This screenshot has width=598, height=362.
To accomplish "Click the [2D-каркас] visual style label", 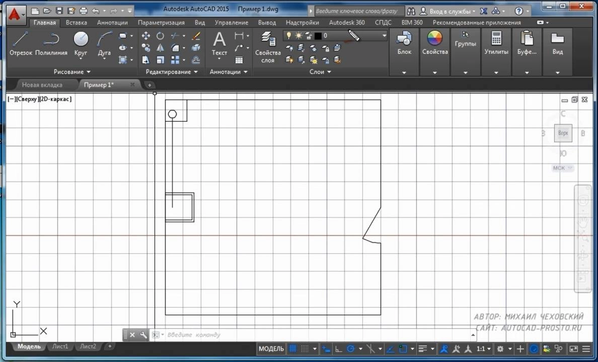I will [55, 99].
